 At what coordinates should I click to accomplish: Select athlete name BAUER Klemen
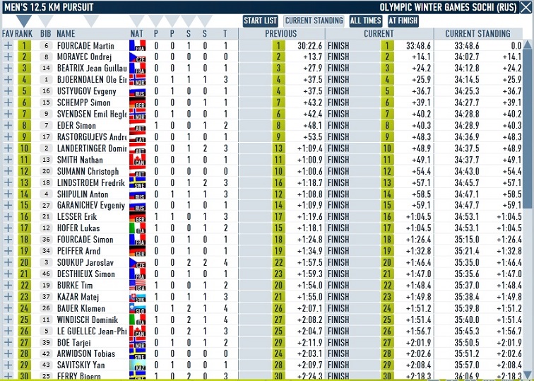point(81,308)
